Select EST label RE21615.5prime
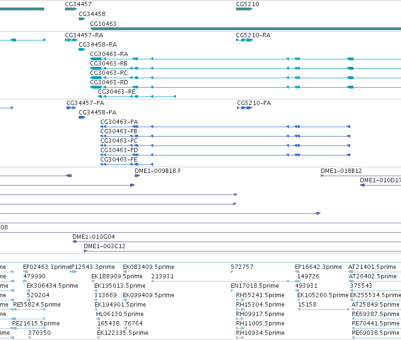The image size is (401, 340). (36, 324)
